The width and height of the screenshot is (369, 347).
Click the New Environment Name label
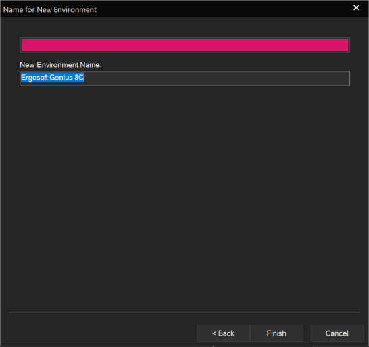pyautogui.click(x=61, y=65)
